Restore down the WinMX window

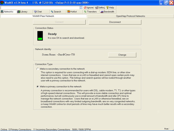(x=166, y=3)
